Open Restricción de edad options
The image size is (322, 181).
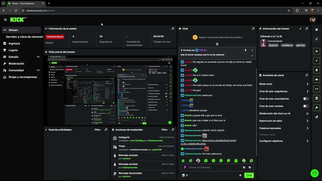point(284,121)
